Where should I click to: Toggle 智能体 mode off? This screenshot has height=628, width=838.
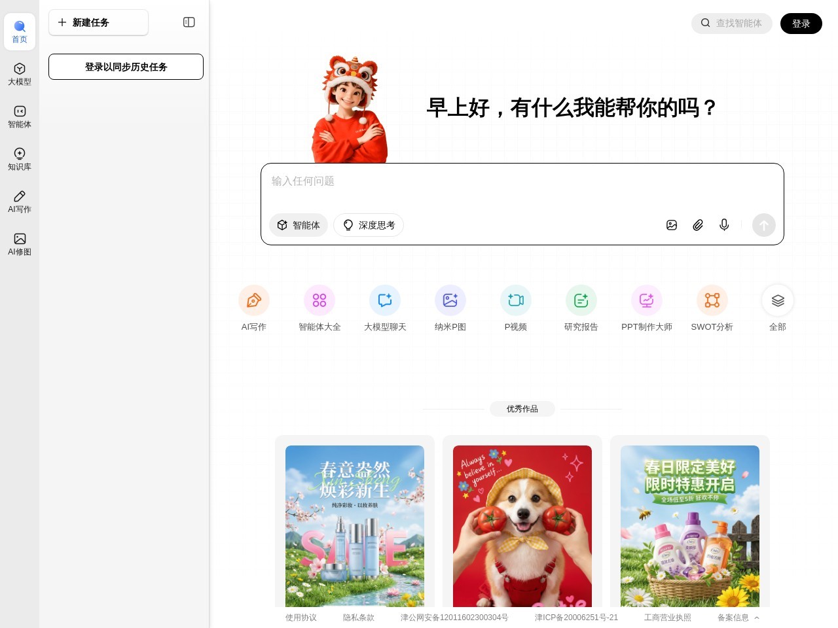[298, 225]
